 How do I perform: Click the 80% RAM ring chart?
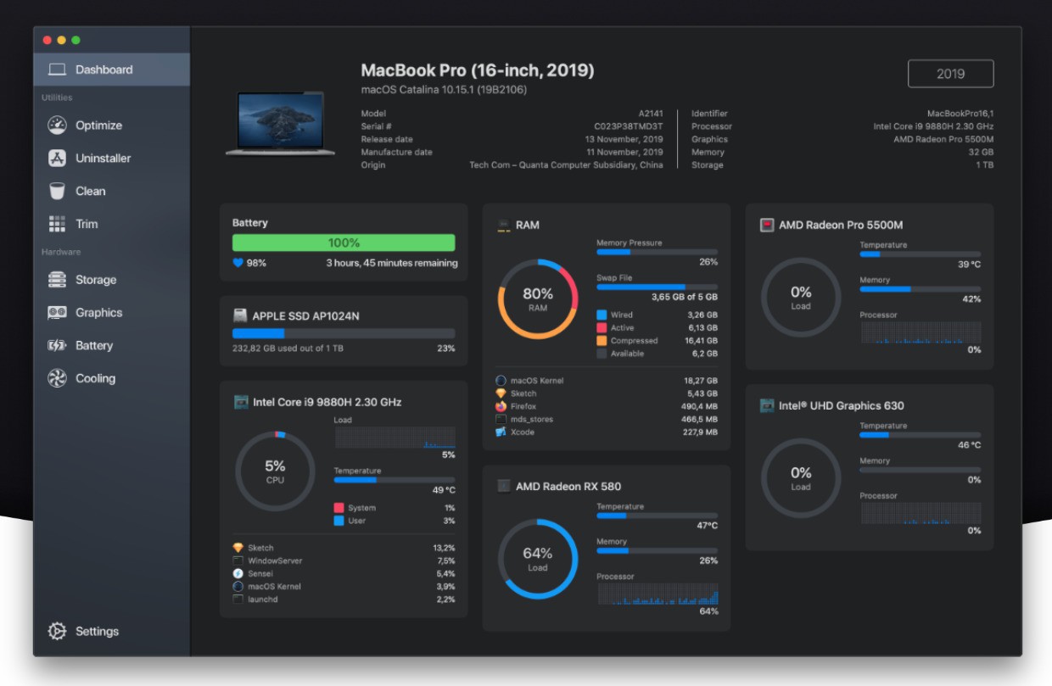(538, 299)
